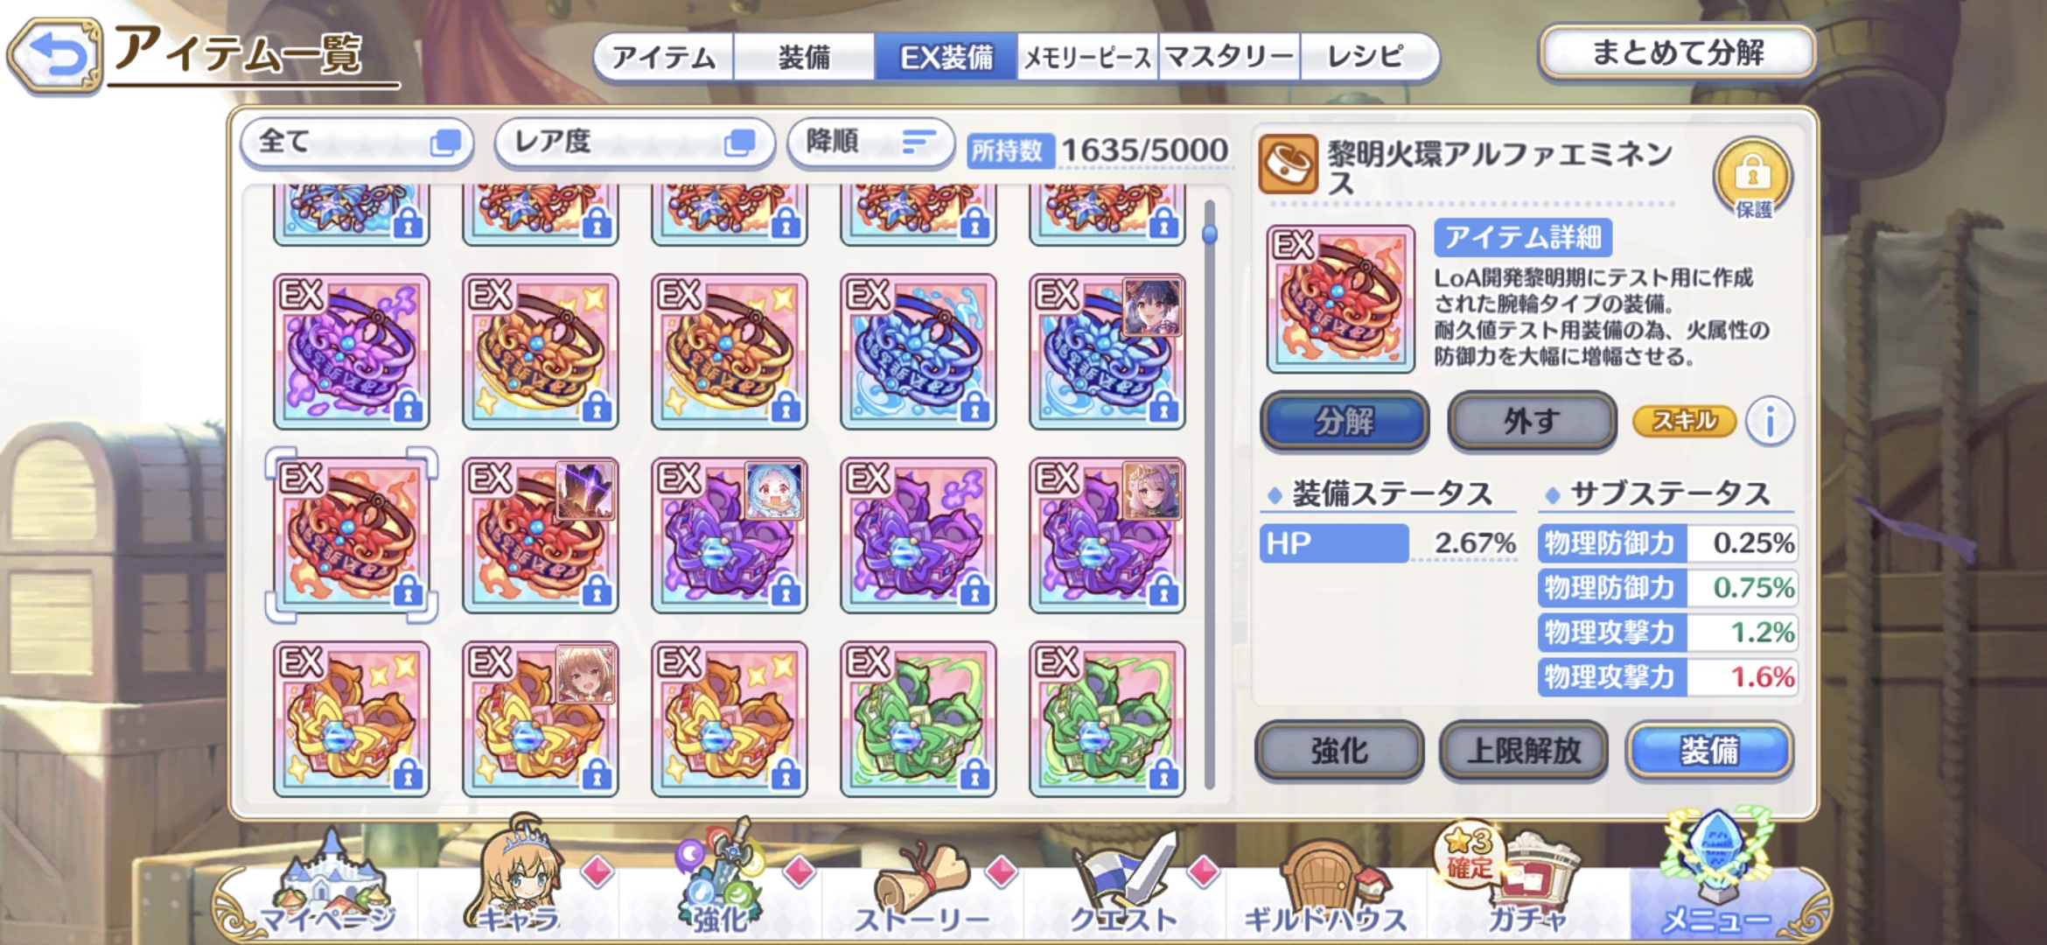Screen dimensions: 2047x945
Task: Toggle the 降順 sort order
Action: [x=870, y=142]
